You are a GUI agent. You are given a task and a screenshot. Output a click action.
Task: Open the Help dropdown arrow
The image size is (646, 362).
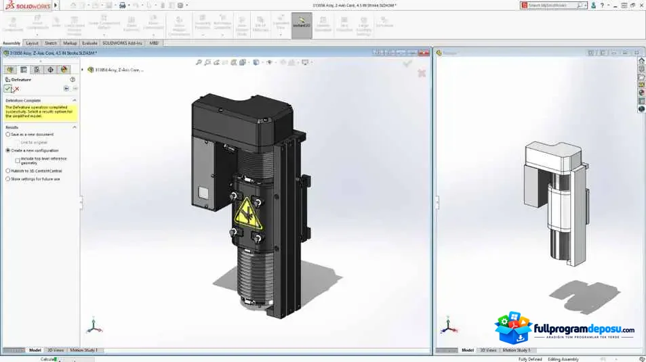click(608, 5)
